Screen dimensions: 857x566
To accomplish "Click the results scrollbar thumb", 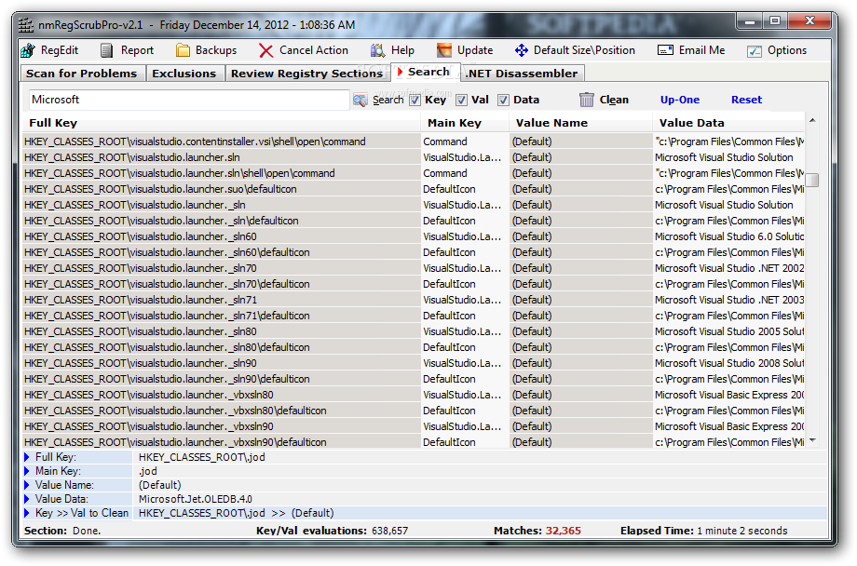I will click(x=812, y=180).
